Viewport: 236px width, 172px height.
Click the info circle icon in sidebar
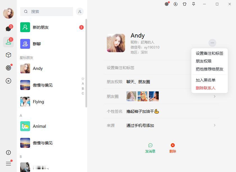[8, 153]
